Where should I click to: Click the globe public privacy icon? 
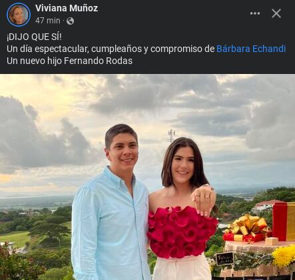pos(70,21)
